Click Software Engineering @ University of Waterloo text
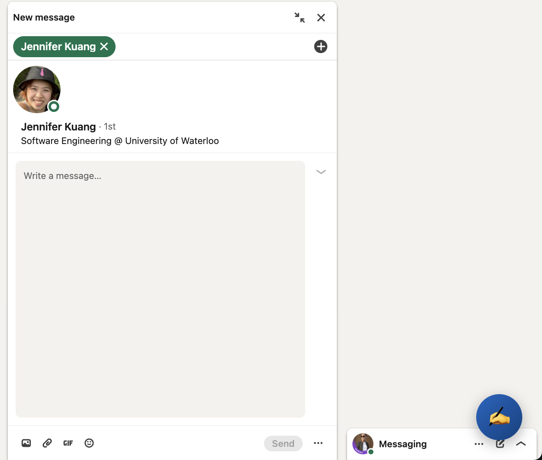This screenshot has width=542, height=460. [120, 141]
